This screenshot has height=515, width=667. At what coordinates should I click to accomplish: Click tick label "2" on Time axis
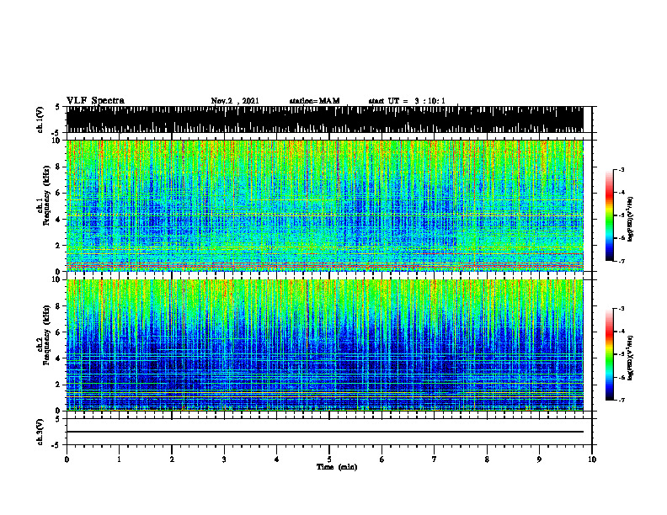coord(172,459)
